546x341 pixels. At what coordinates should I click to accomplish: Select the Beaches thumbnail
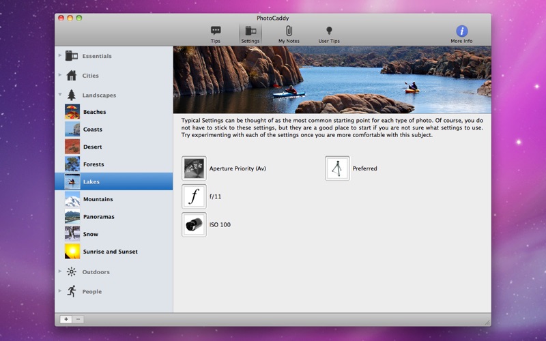(72, 112)
